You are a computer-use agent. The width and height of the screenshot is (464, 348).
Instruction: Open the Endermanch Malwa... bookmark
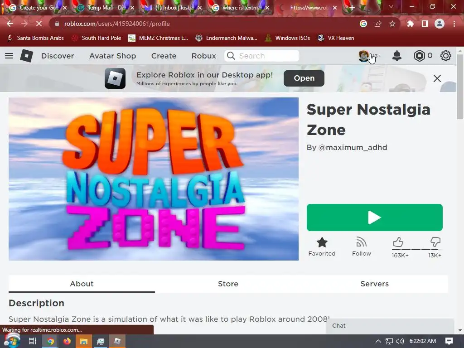(x=227, y=38)
